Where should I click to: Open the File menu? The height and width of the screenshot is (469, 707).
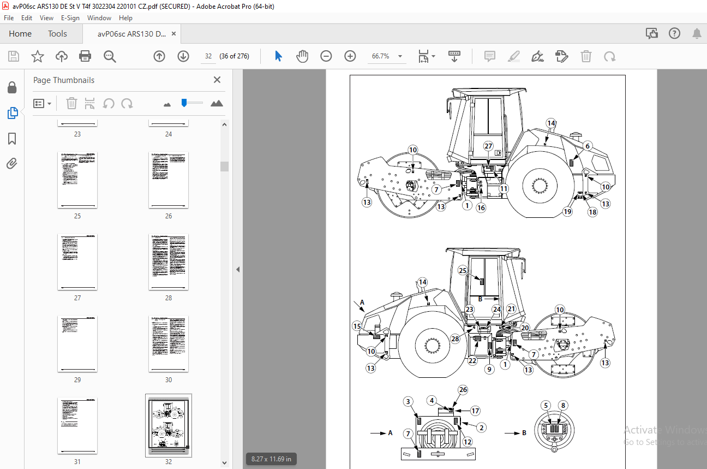(x=9, y=18)
